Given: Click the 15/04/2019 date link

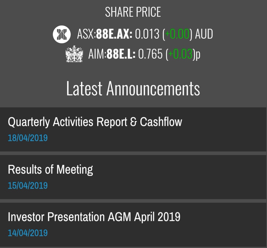Looking at the screenshot, I should [28, 185].
